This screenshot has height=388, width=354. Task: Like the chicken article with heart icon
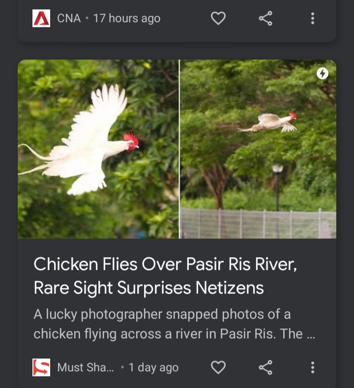218,367
